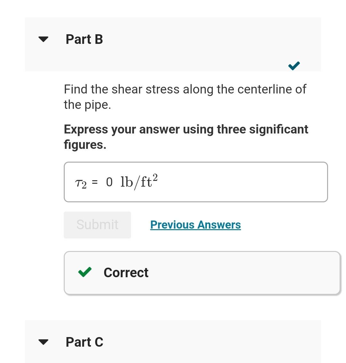Screen dimensions: 346x363
Task: Select the Part B header
Action: 84,39
